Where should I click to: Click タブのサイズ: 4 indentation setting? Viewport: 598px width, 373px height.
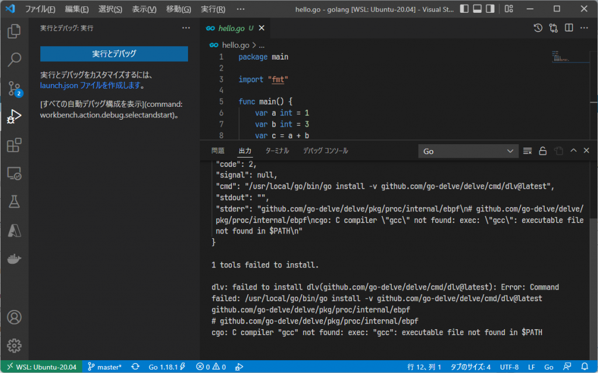click(x=470, y=367)
